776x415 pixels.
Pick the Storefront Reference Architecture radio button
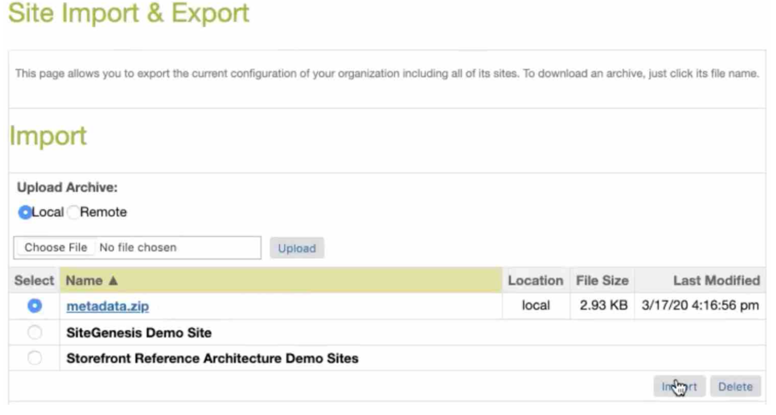click(35, 358)
